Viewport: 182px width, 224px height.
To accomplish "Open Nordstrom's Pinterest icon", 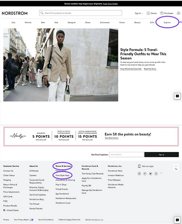I will 145,174.
